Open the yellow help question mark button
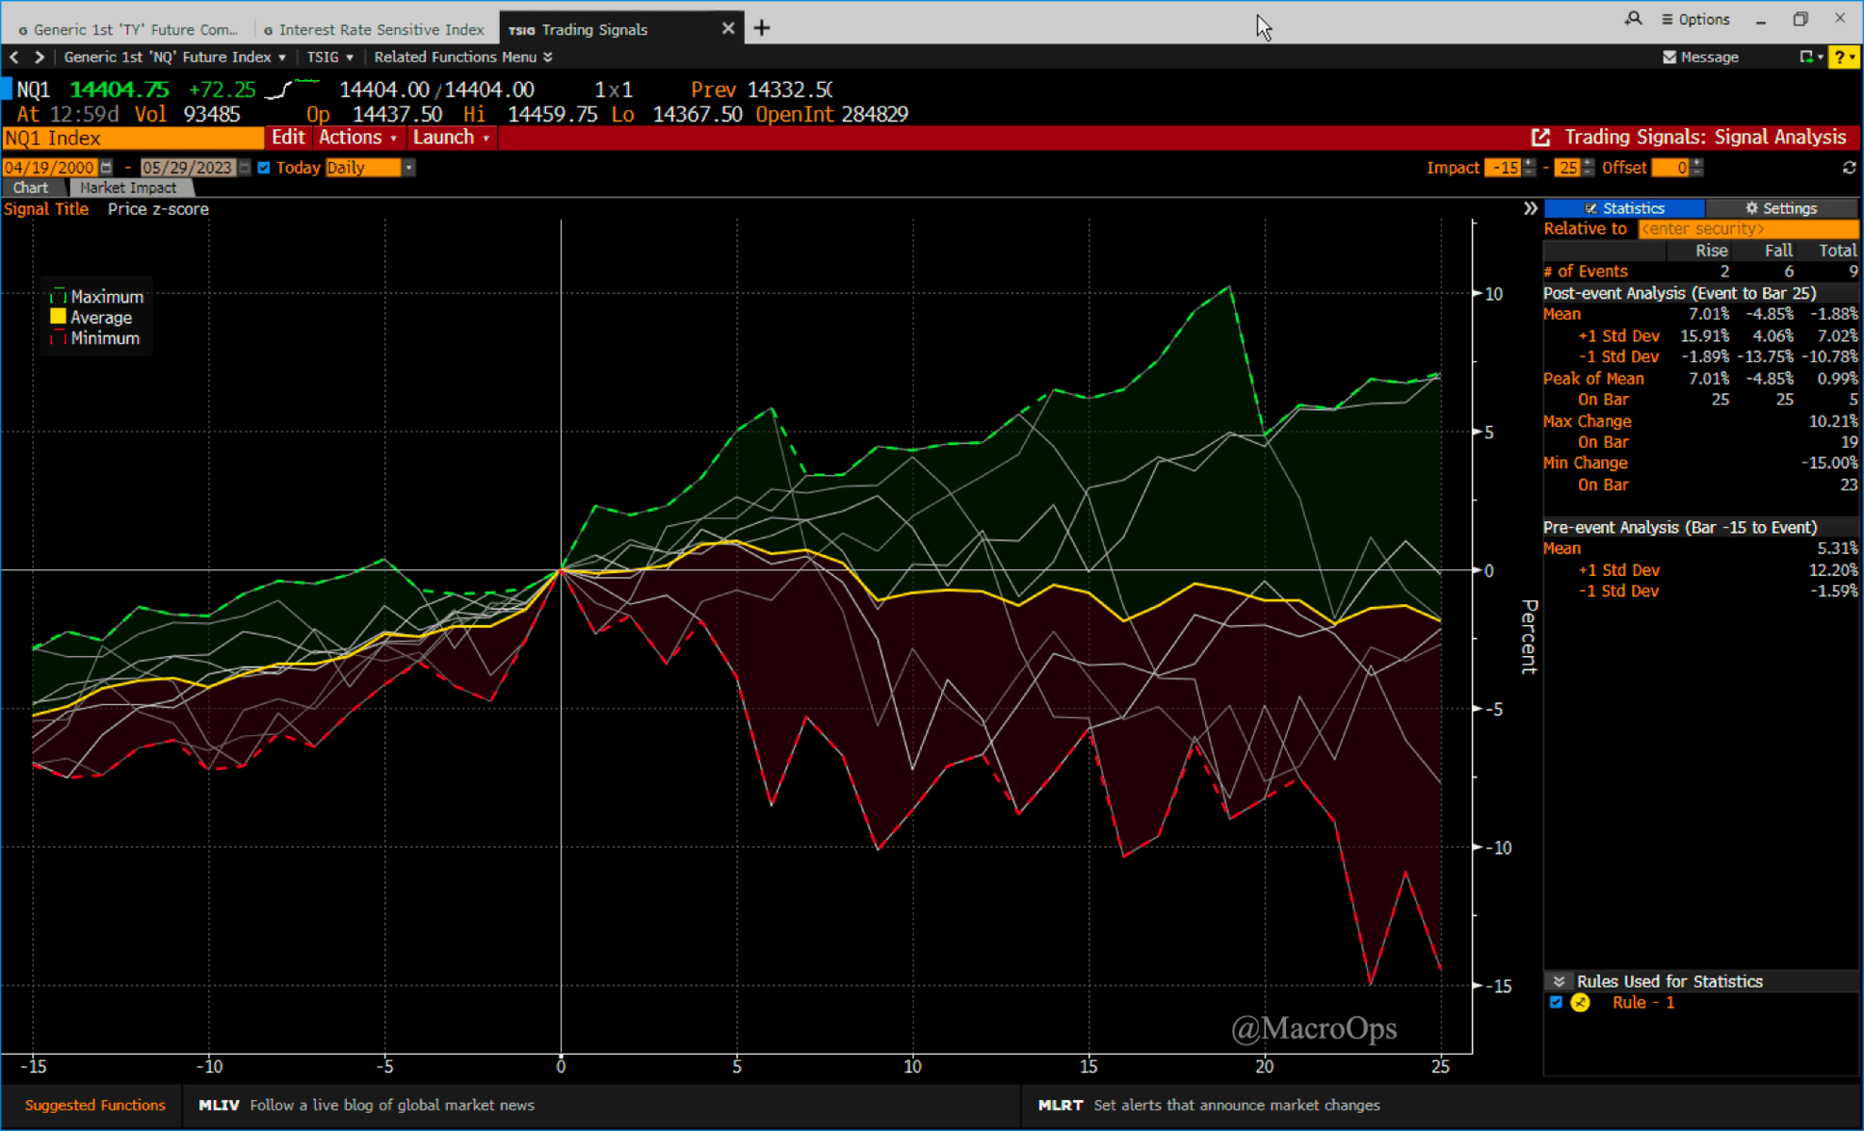The image size is (1864, 1131). [1841, 57]
